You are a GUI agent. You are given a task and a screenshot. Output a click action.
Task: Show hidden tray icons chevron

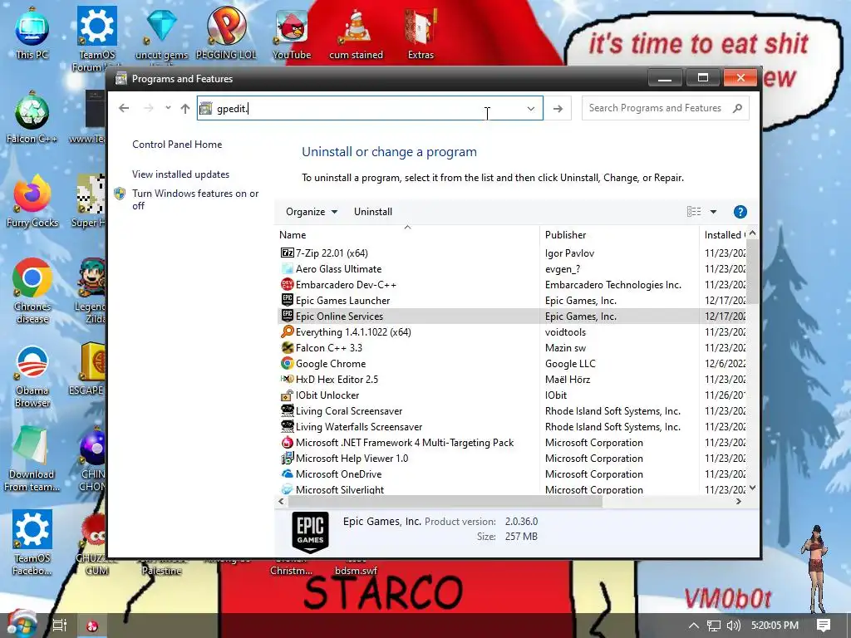(x=694, y=626)
